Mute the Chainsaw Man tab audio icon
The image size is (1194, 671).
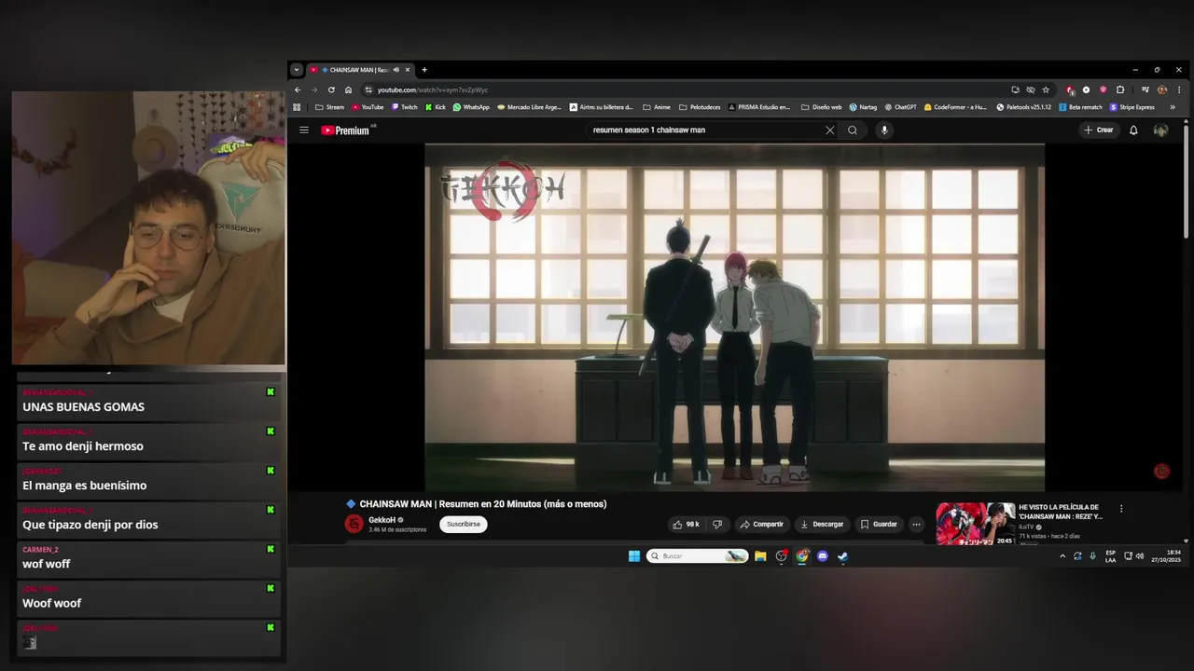396,70
